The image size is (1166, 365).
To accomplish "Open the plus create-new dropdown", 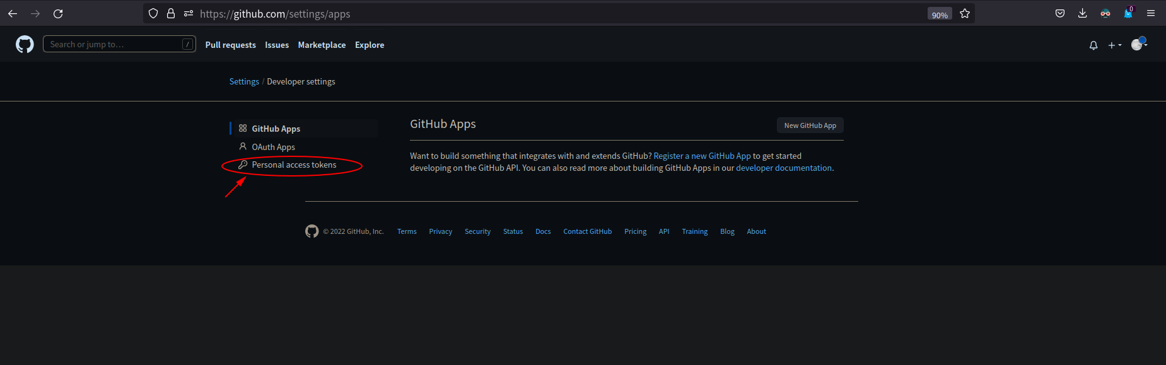I will tap(1115, 45).
